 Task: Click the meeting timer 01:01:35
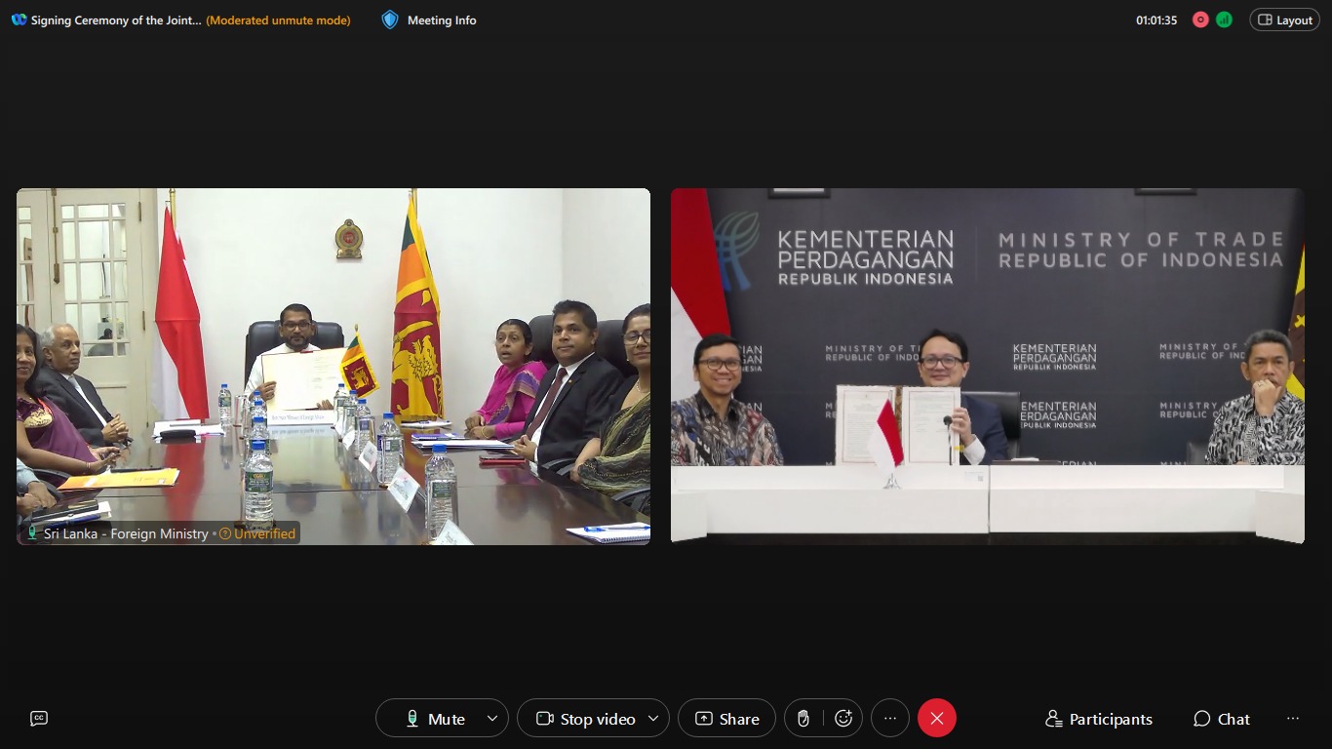click(x=1156, y=20)
